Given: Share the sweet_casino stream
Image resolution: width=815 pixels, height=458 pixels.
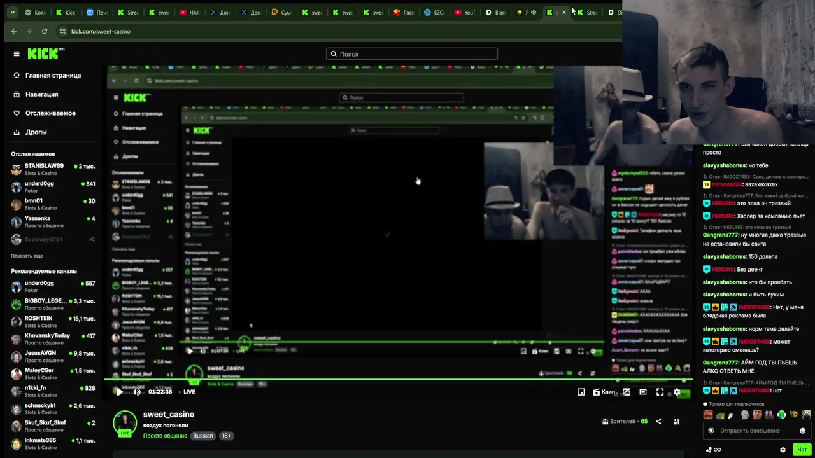Looking at the screenshot, I should tap(658, 421).
